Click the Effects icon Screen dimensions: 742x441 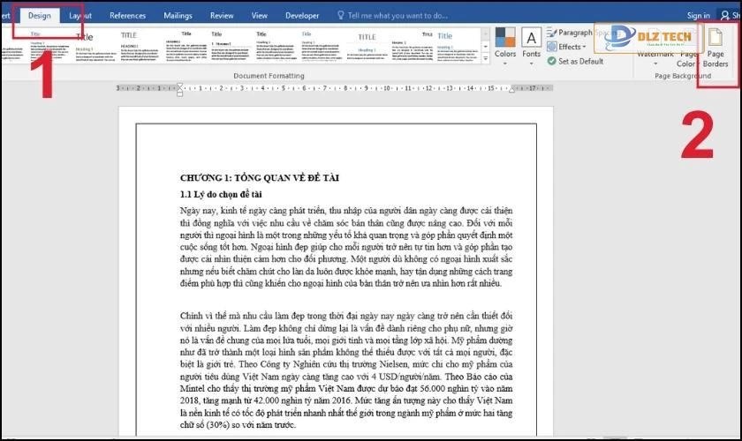coord(552,47)
